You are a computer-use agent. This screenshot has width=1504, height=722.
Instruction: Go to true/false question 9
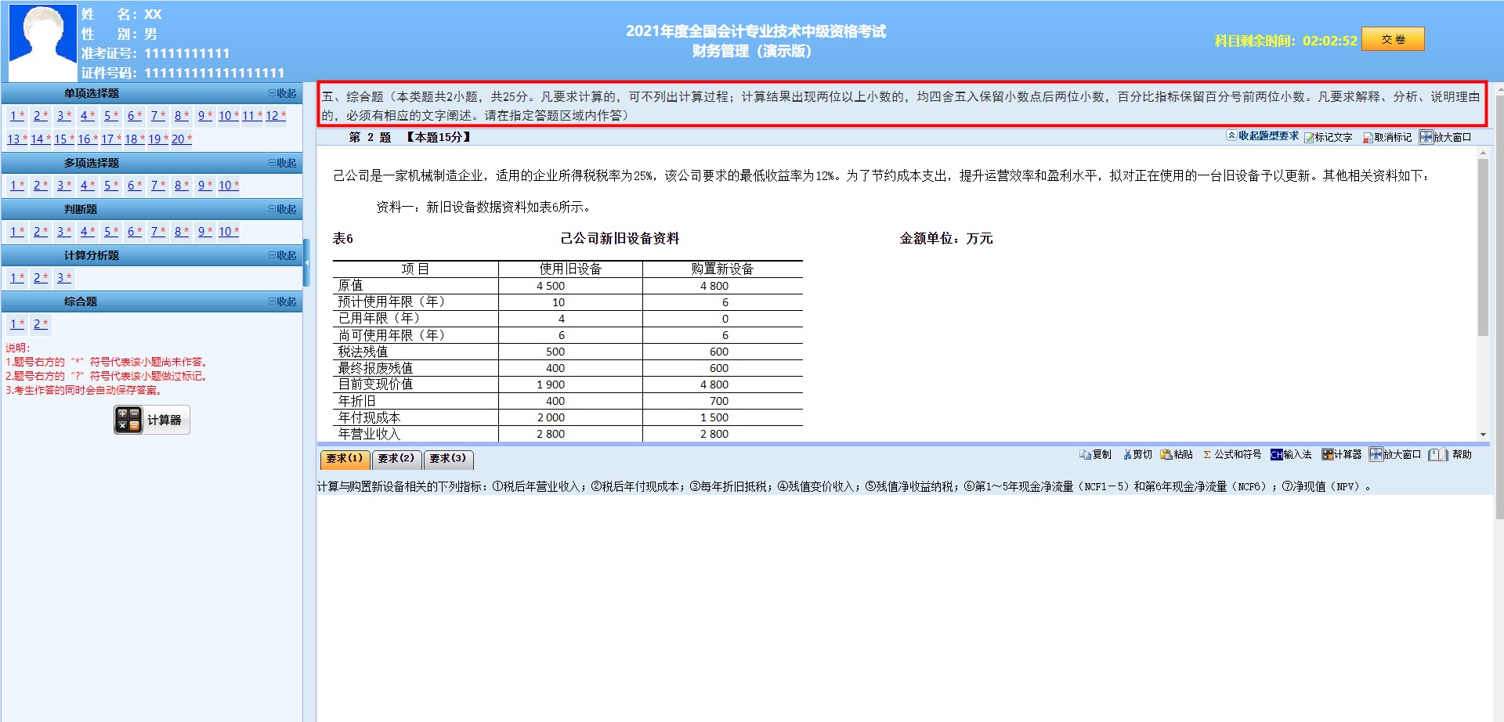(204, 232)
